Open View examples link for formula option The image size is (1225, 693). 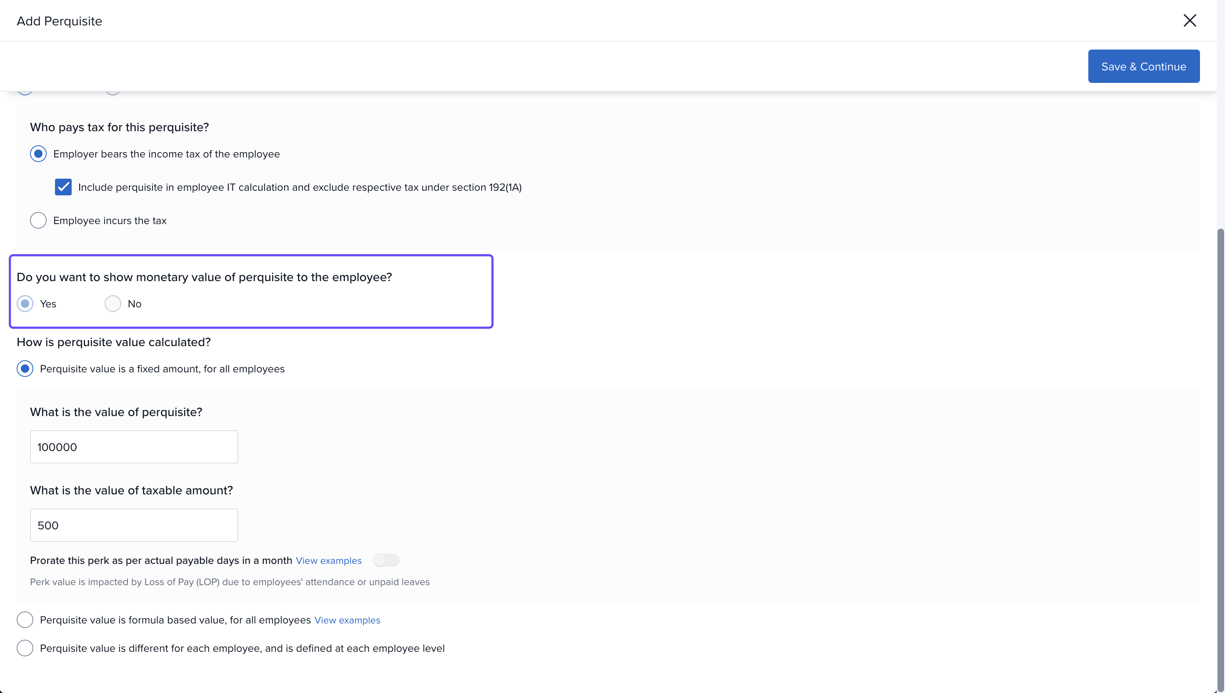click(347, 620)
